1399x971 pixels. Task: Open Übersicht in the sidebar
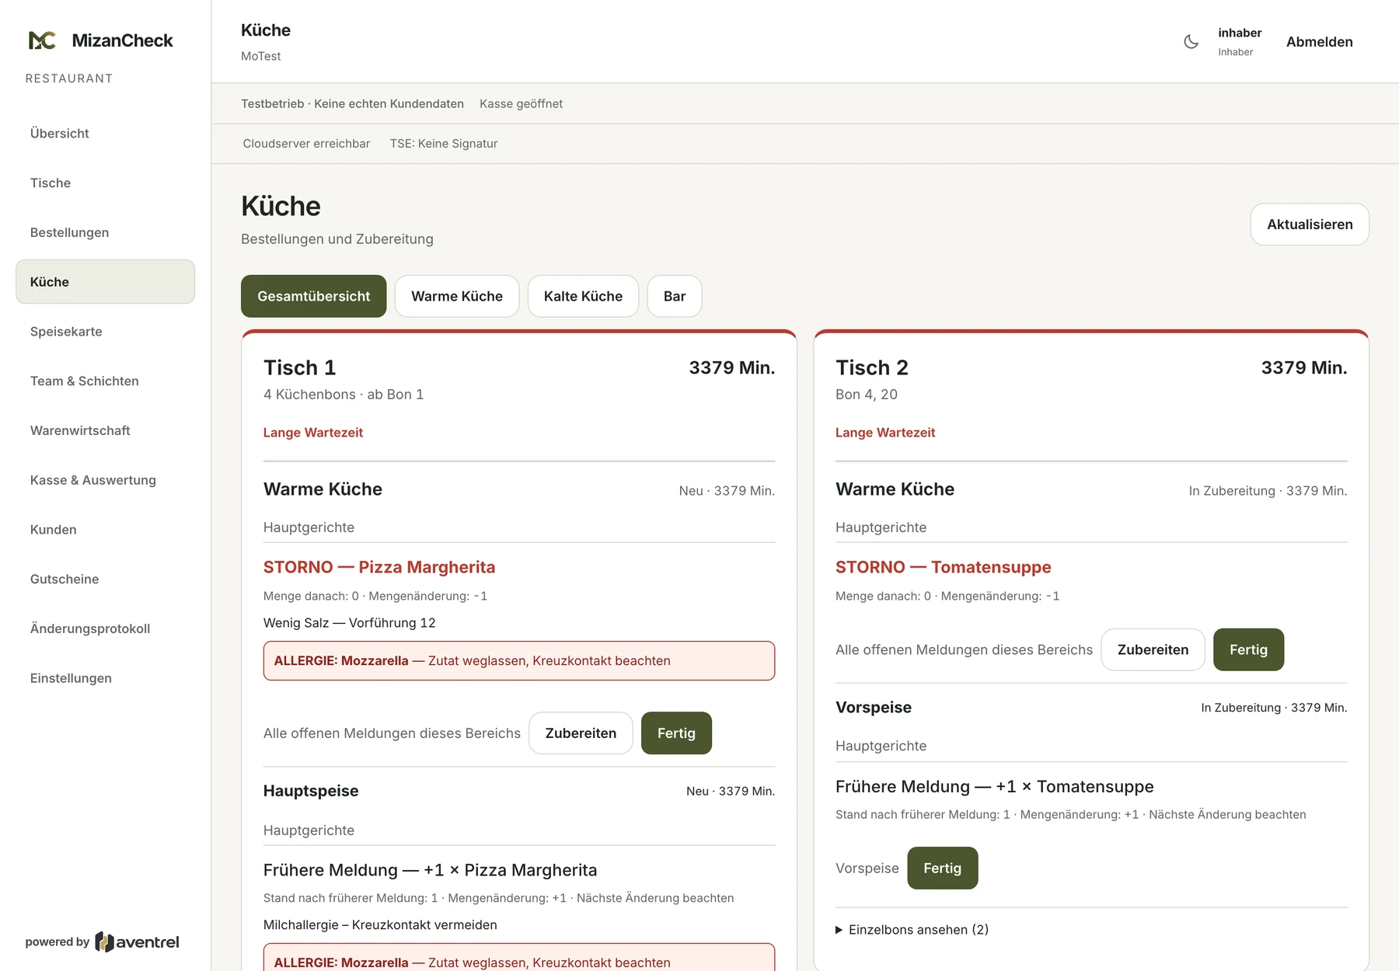tap(105, 134)
